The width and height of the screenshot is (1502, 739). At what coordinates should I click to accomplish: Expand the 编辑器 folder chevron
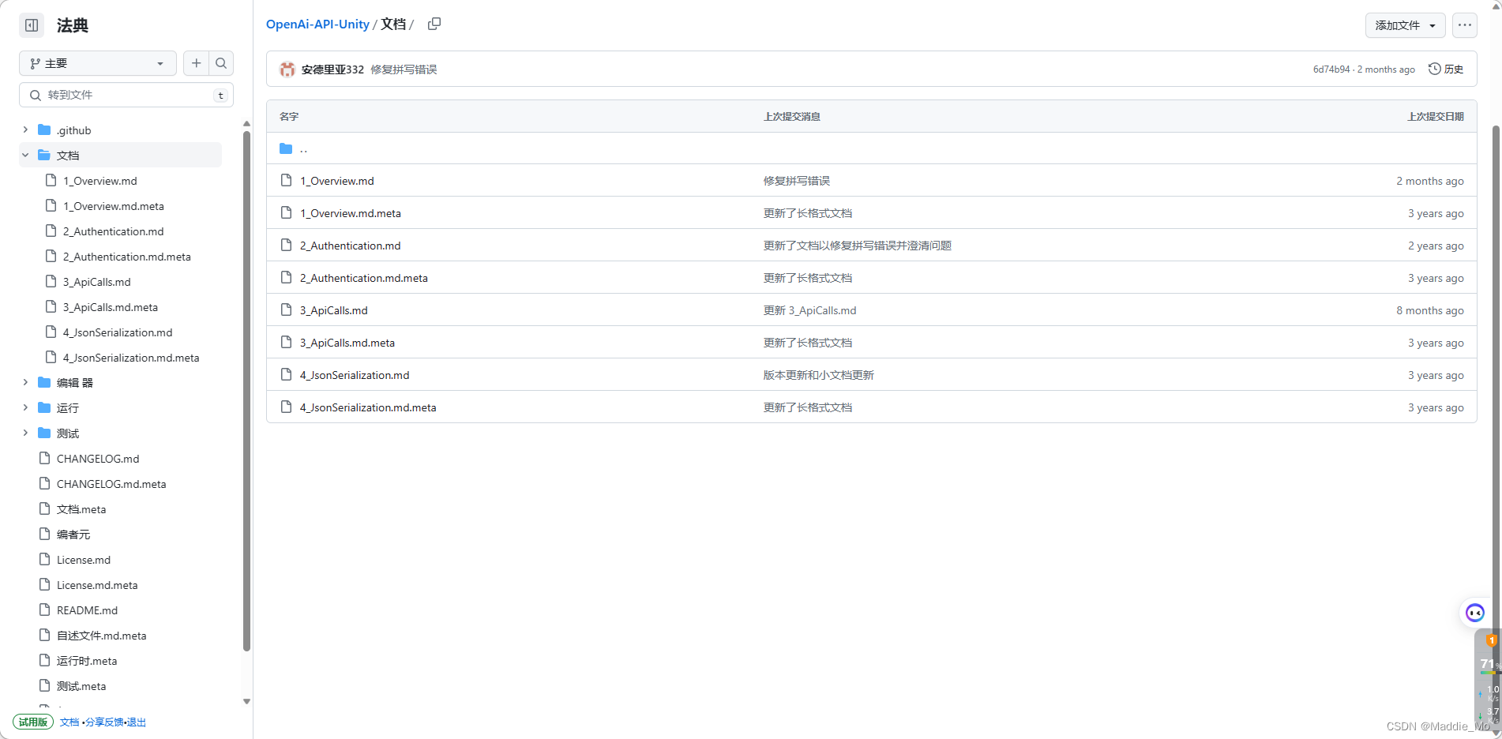point(25,382)
